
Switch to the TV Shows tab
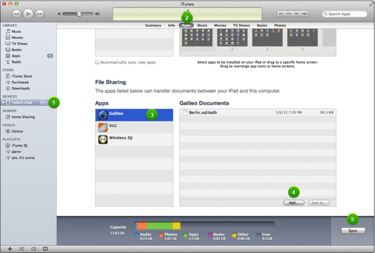[241, 25]
